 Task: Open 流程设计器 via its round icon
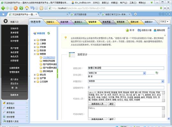point(139,30)
